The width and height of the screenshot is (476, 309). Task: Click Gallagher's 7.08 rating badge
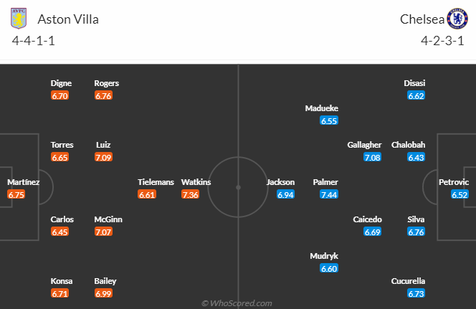(x=372, y=157)
